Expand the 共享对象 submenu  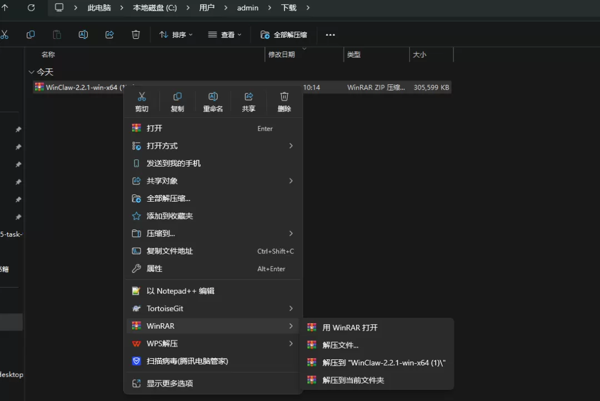pos(213,181)
